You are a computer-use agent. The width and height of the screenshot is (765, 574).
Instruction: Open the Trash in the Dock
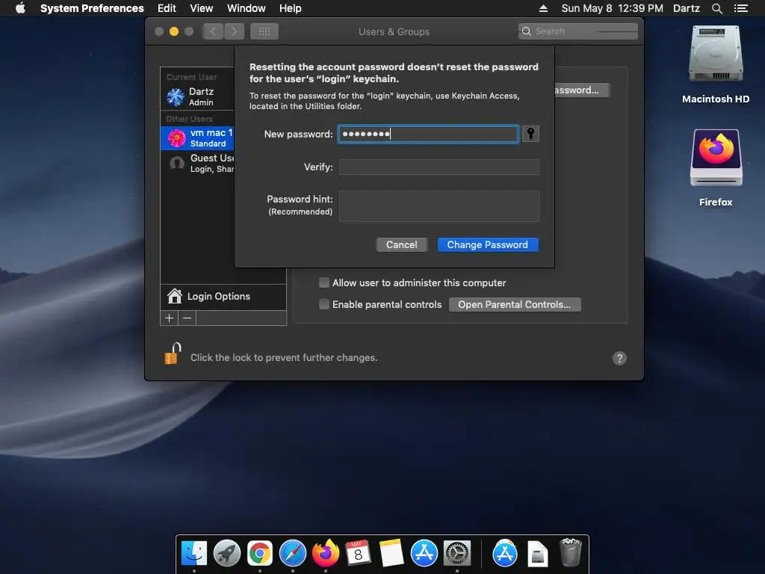click(x=570, y=552)
